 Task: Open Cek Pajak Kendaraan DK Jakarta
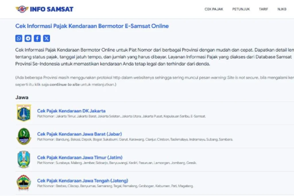(71, 111)
